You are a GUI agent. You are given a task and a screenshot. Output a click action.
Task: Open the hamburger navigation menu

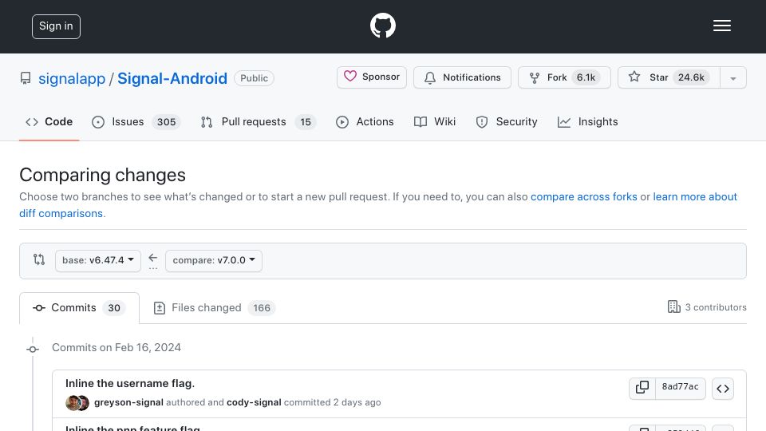coord(721,26)
